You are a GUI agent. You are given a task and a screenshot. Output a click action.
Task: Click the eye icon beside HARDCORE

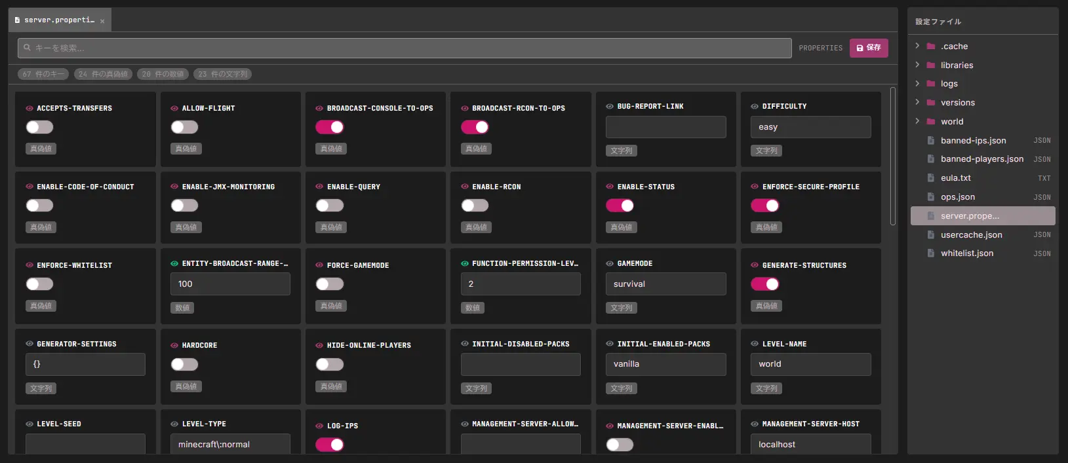point(174,345)
